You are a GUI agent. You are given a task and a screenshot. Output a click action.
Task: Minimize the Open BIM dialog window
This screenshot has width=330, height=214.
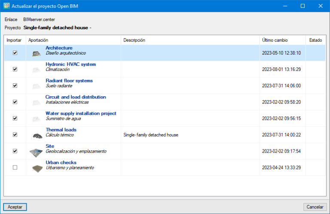tap(285, 6)
